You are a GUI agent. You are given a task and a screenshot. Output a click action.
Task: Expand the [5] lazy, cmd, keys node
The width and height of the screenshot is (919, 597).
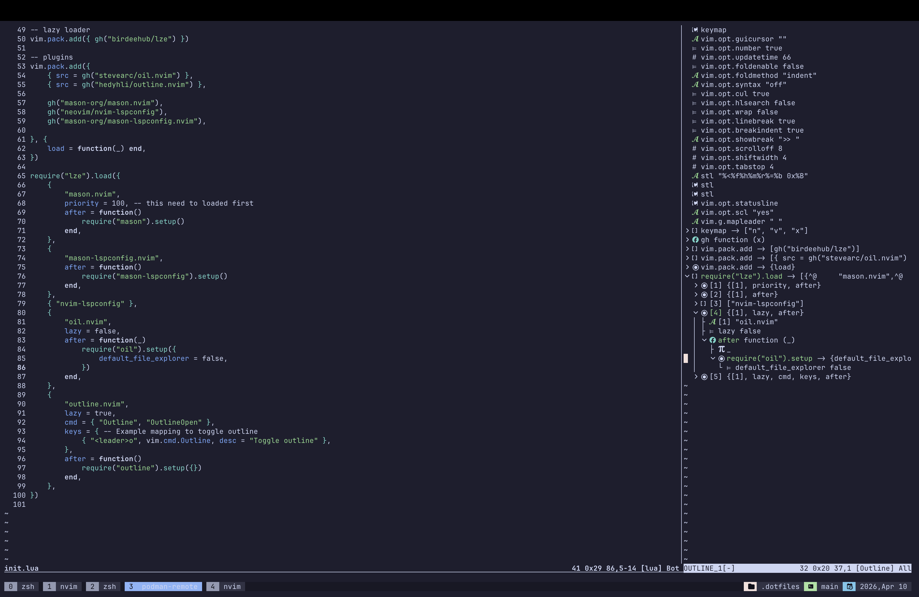(696, 377)
